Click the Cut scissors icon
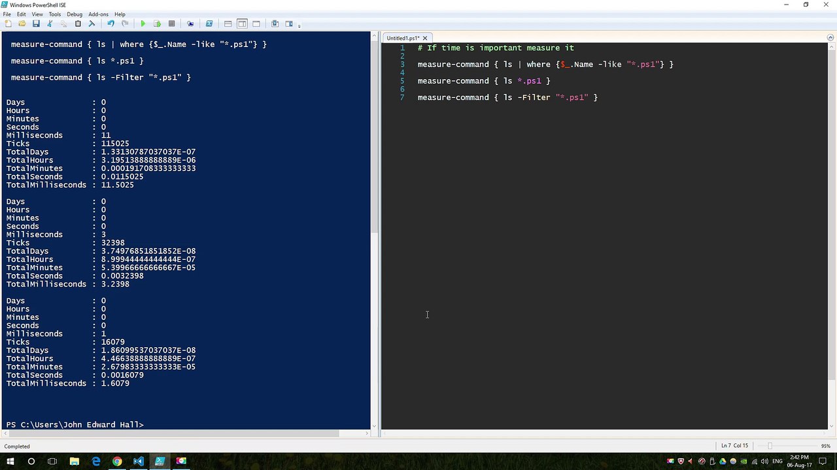This screenshot has height=470, width=837. coord(50,23)
